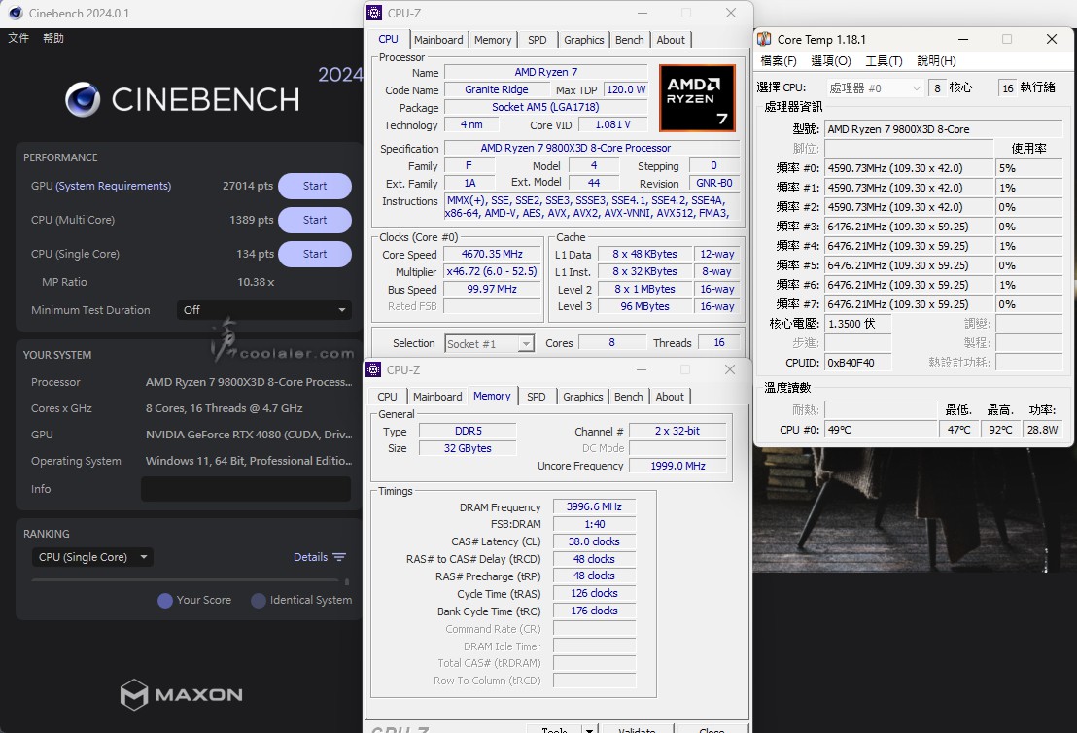Image resolution: width=1077 pixels, height=733 pixels.
Task: Select About tab in the CPU-Z Memory timings window
Action: pyautogui.click(x=670, y=397)
